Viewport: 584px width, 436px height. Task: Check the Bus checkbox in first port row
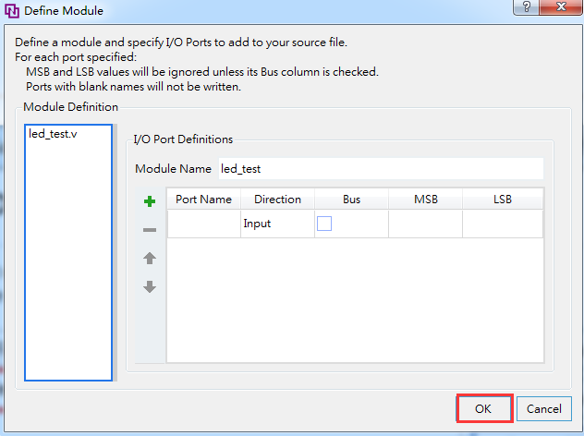click(x=324, y=224)
